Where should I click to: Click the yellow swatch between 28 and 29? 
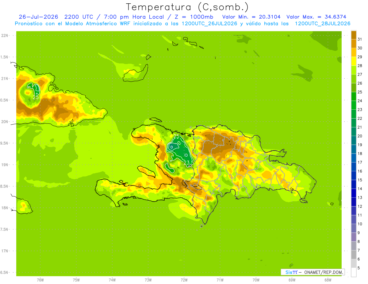coord(354,61)
